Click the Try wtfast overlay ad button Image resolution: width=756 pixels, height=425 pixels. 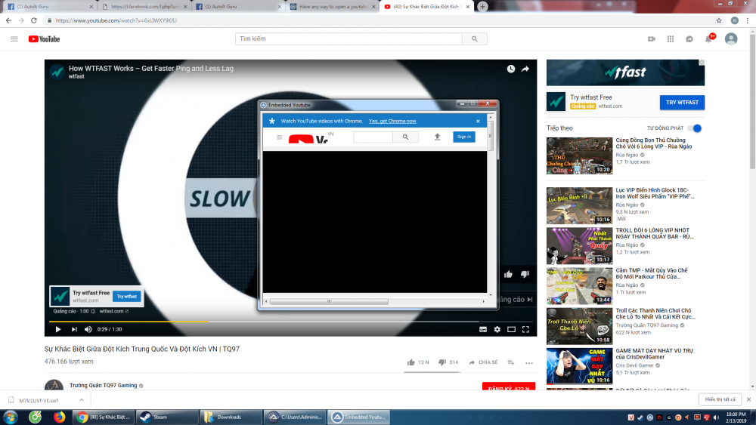[127, 297]
